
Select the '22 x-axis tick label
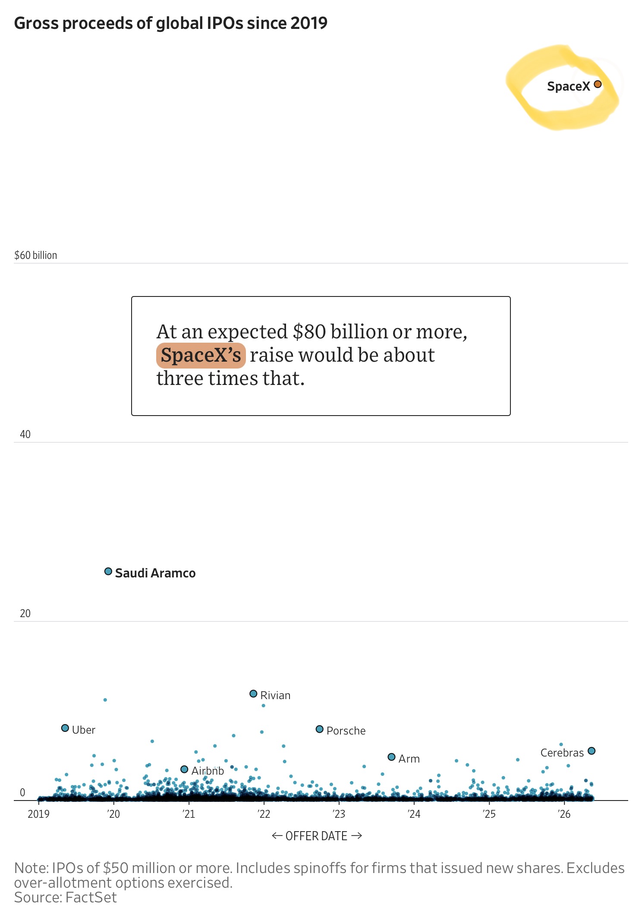(x=264, y=814)
